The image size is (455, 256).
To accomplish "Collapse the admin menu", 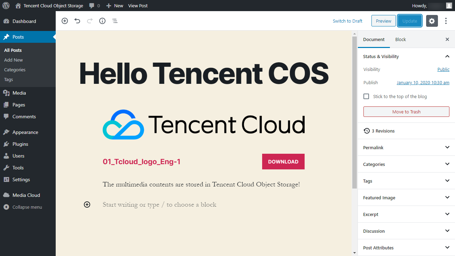I will click(x=28, y=207).
